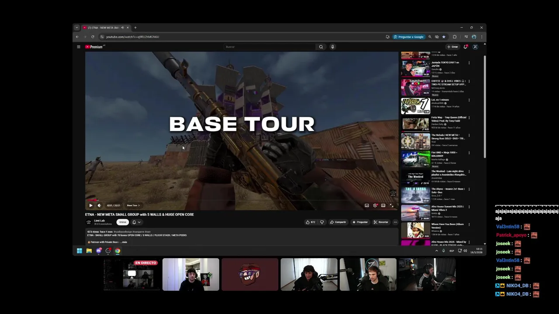Image resolution: width=559 pixels, height=314 pixels.
Task: Like the video with 872 likes
Action: [x=311, y=222]
